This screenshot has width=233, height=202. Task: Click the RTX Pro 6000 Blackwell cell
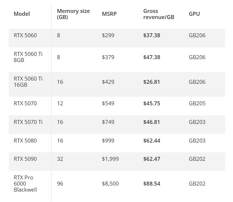[x=26, y=184]
